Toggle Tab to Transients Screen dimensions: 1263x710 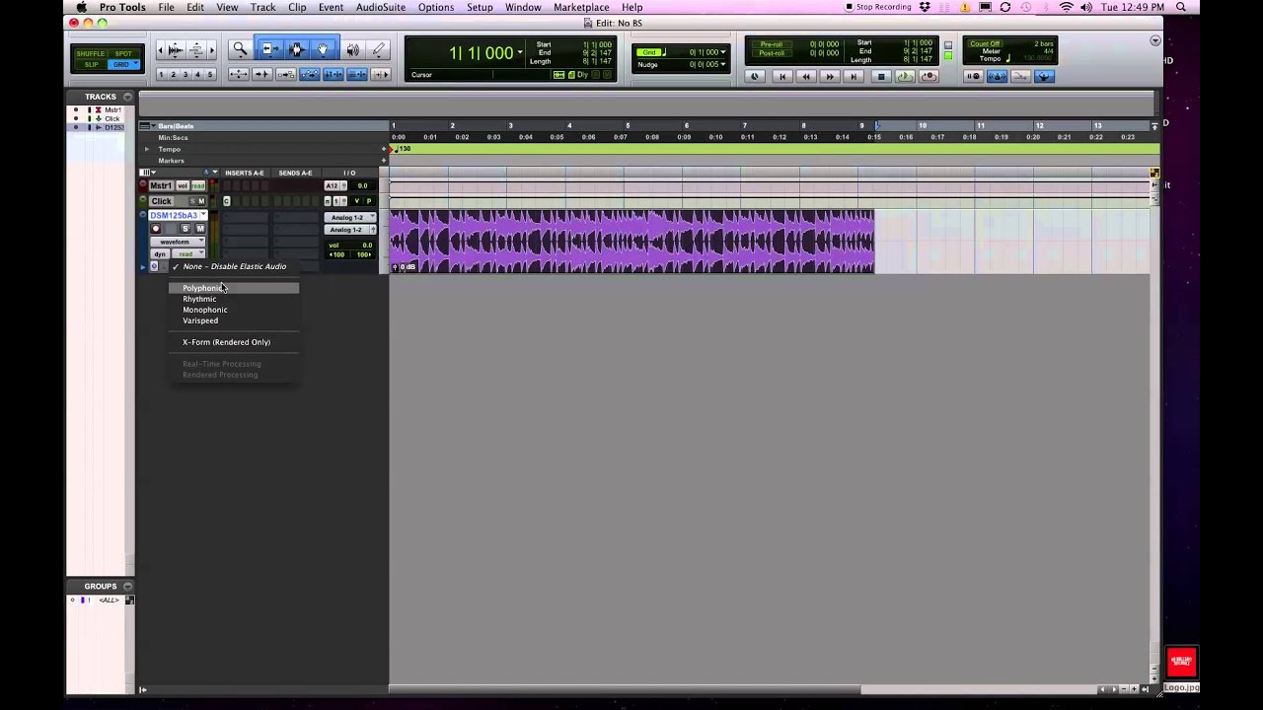tap(261, 74)
